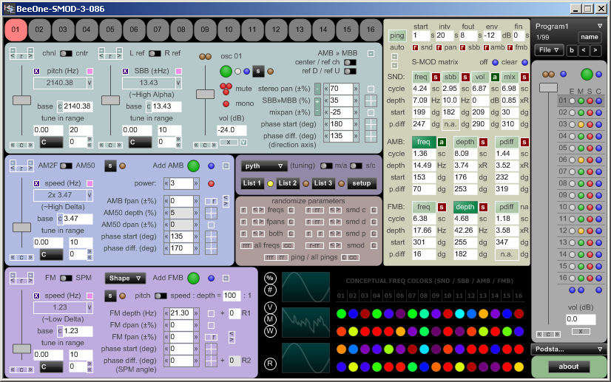Toggle the AM2F / AM50 switch

click(x=66, y=166)
